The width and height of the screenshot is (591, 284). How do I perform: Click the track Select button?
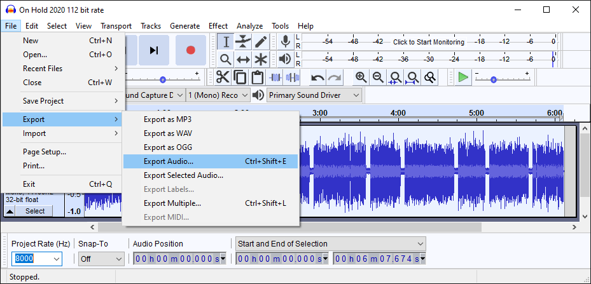coord(35,211)
